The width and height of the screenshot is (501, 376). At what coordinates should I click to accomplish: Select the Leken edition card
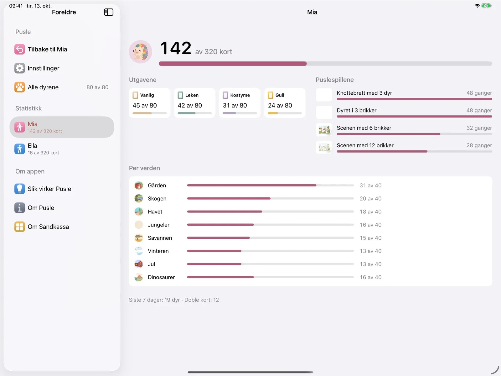195,103
